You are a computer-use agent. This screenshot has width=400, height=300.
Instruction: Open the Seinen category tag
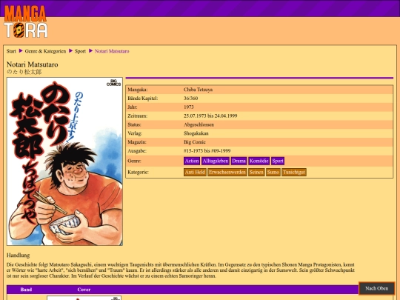(256, 172)
